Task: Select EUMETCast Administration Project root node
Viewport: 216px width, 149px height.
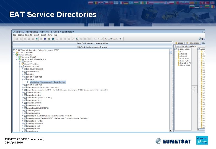Action: 37,50
